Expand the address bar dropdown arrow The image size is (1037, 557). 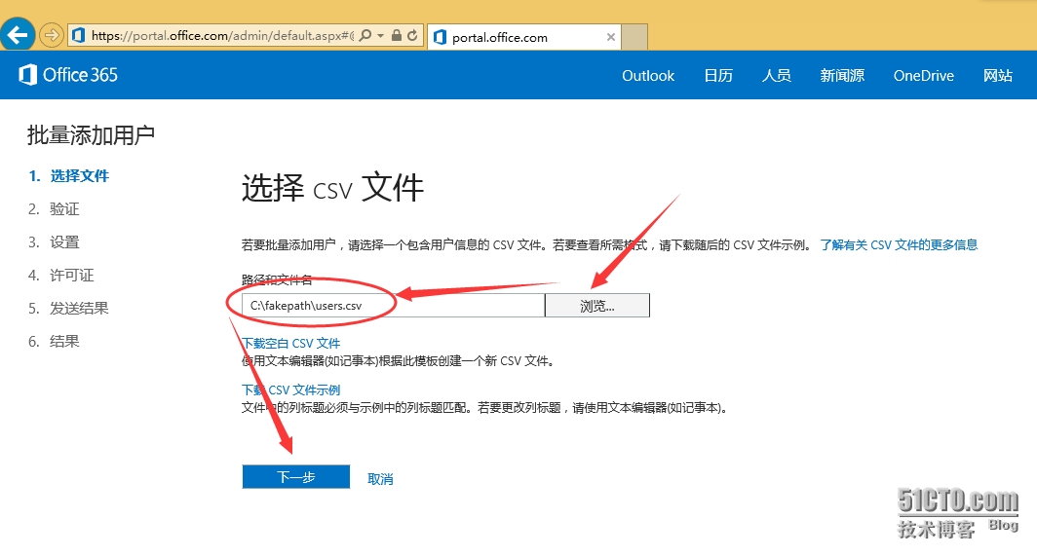point(379,36)
